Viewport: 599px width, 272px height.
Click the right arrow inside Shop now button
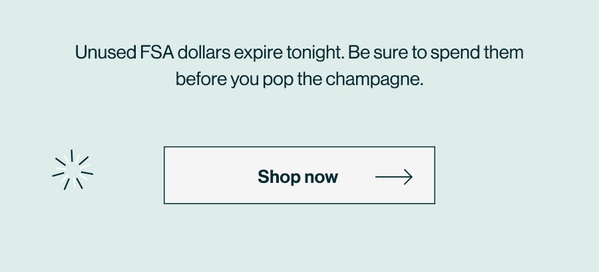tap(394, 177)
